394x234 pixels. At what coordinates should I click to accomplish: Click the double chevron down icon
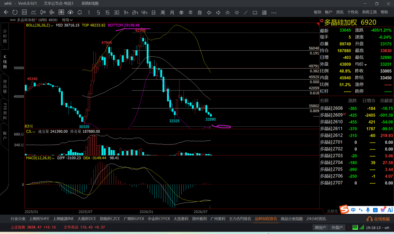(x=237, y=12)
